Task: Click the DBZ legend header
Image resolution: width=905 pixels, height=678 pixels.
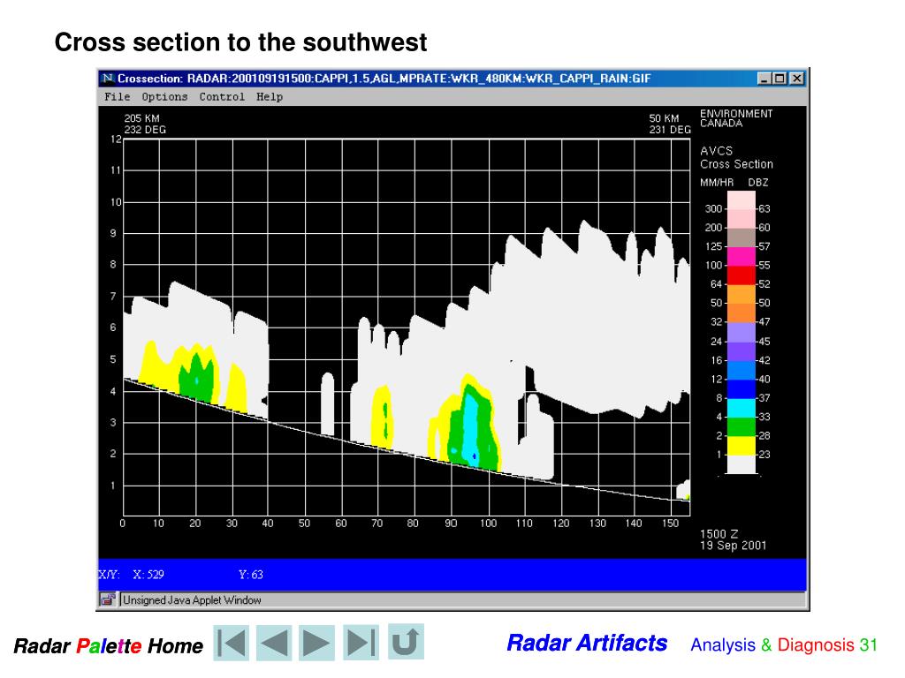Action: [x=757, y=183]
